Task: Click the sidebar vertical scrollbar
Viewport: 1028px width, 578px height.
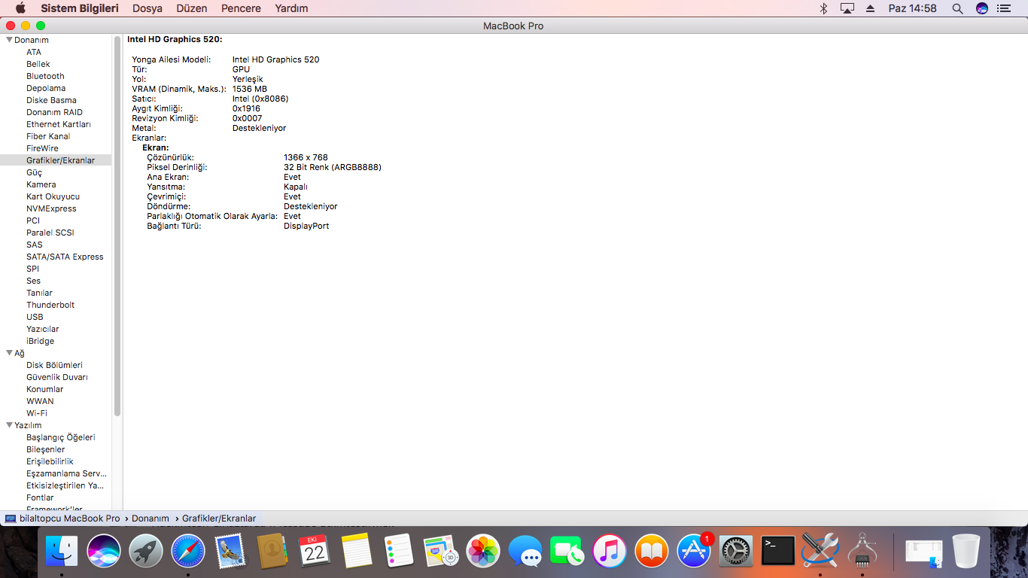Action: click(117, 226)
